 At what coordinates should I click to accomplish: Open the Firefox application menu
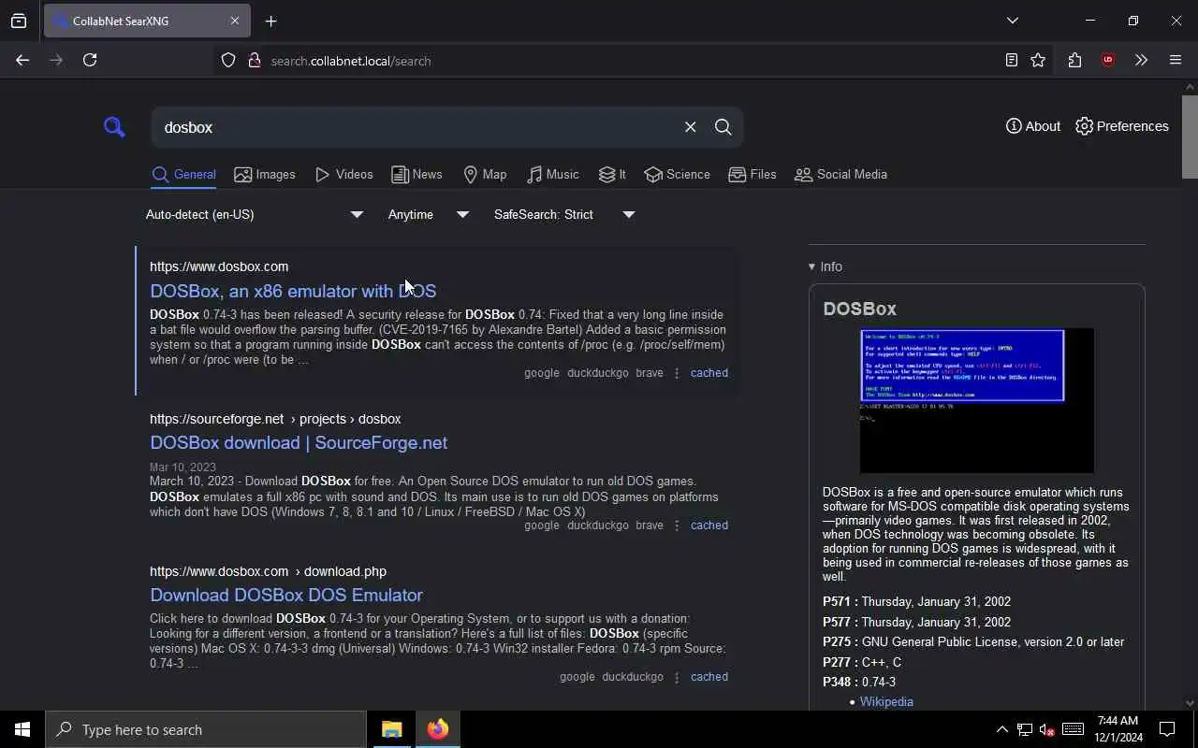pyautogui.click(x=1176, y=61)
